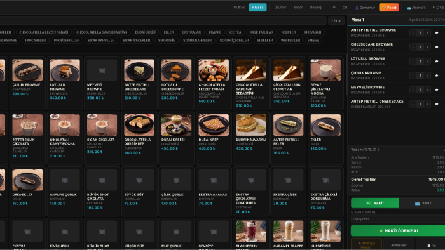Click the product search field
This screenshot has width=445, height=250.
pyautogui.click(x=163, y=21)
